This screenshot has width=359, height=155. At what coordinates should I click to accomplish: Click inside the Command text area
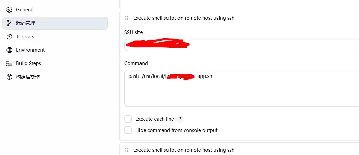[242, 88]
